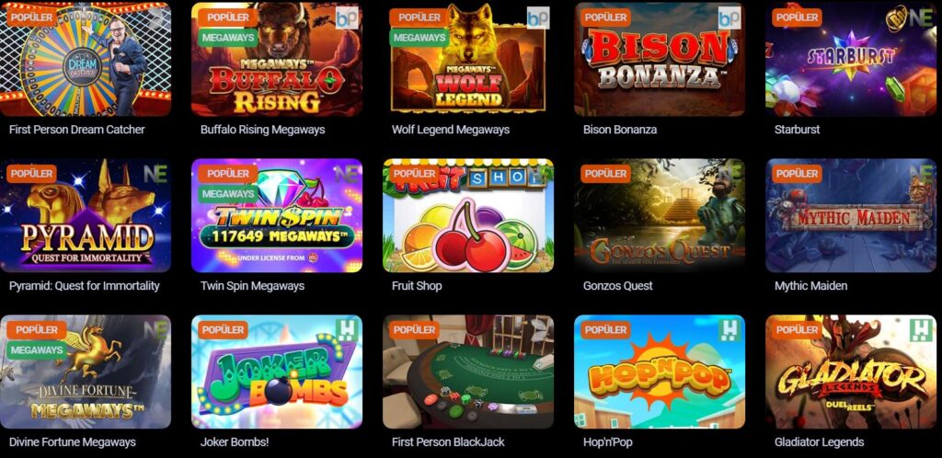Click the NetEnt logo on Pyramid tile
The width and height of the screenshot is (942, 458).
pos(155,174)
